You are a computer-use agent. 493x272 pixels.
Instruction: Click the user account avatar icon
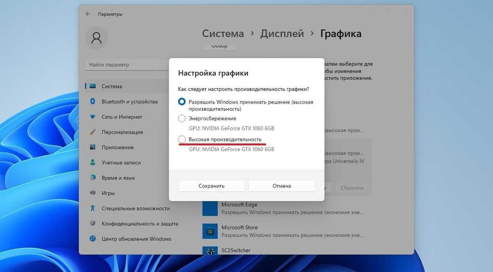coord(97,38)
